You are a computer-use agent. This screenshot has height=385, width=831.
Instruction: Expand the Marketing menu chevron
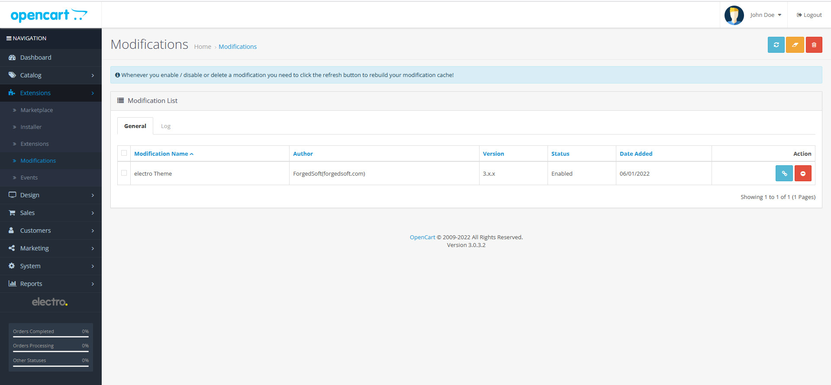tap(93, 248)
